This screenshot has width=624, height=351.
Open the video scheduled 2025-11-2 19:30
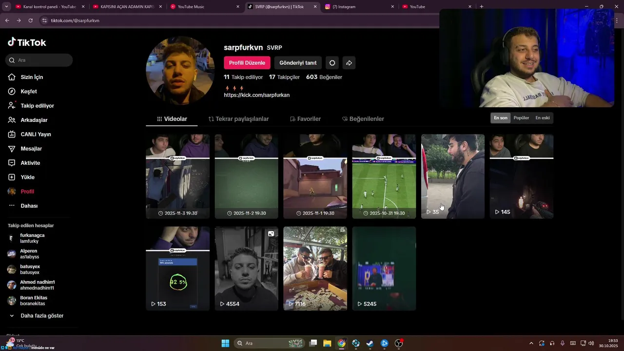(x=246, y=176)
